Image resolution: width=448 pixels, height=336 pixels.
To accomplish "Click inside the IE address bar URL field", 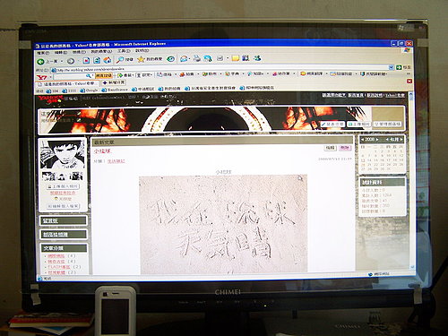I will [220, 68].
